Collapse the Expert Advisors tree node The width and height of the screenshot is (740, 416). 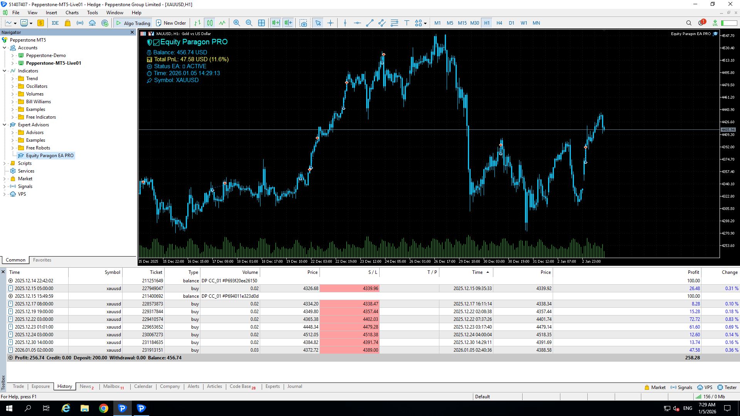[x=5, y=125]
